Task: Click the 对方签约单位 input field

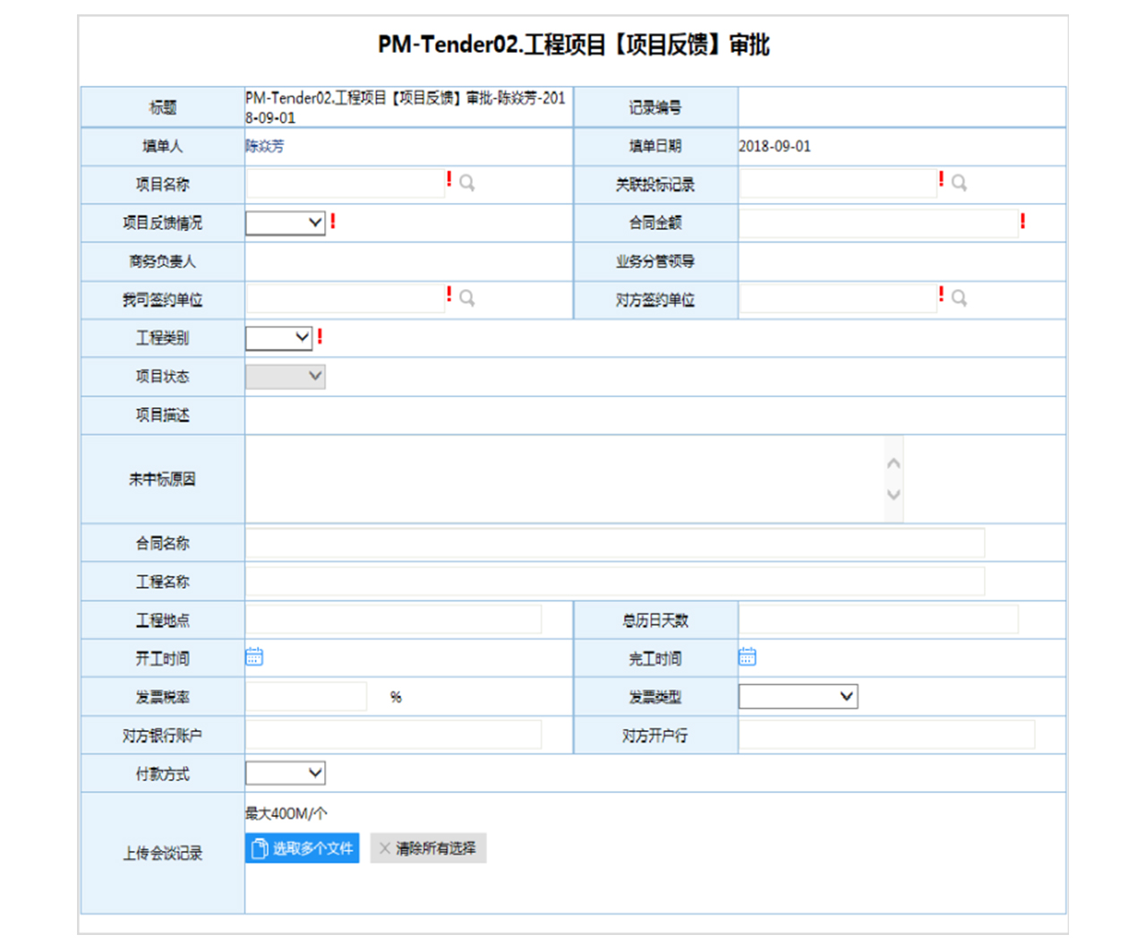Action: [838, 299]
